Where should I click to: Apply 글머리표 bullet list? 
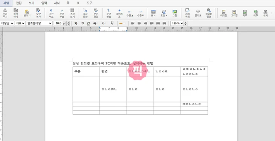pos(119,13)
